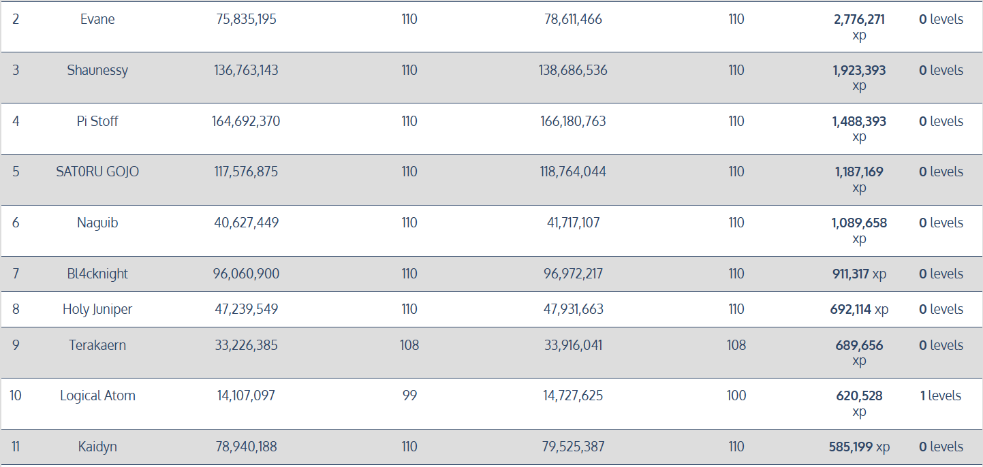The image size is (983, 467).
Task: Open SAT0RU GOJO player entry
Action: tap(97, 172)
